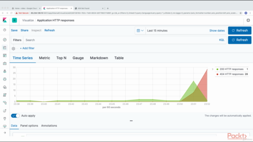Click browser menu three dots icon

click(250, 13)
